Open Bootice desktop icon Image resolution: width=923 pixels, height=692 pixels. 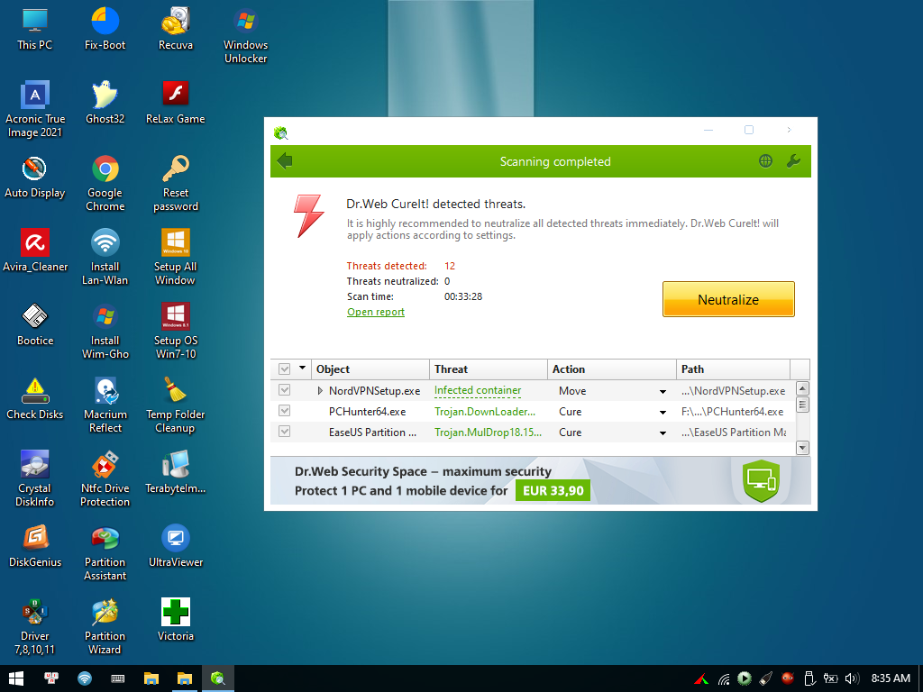click(35, 324)
